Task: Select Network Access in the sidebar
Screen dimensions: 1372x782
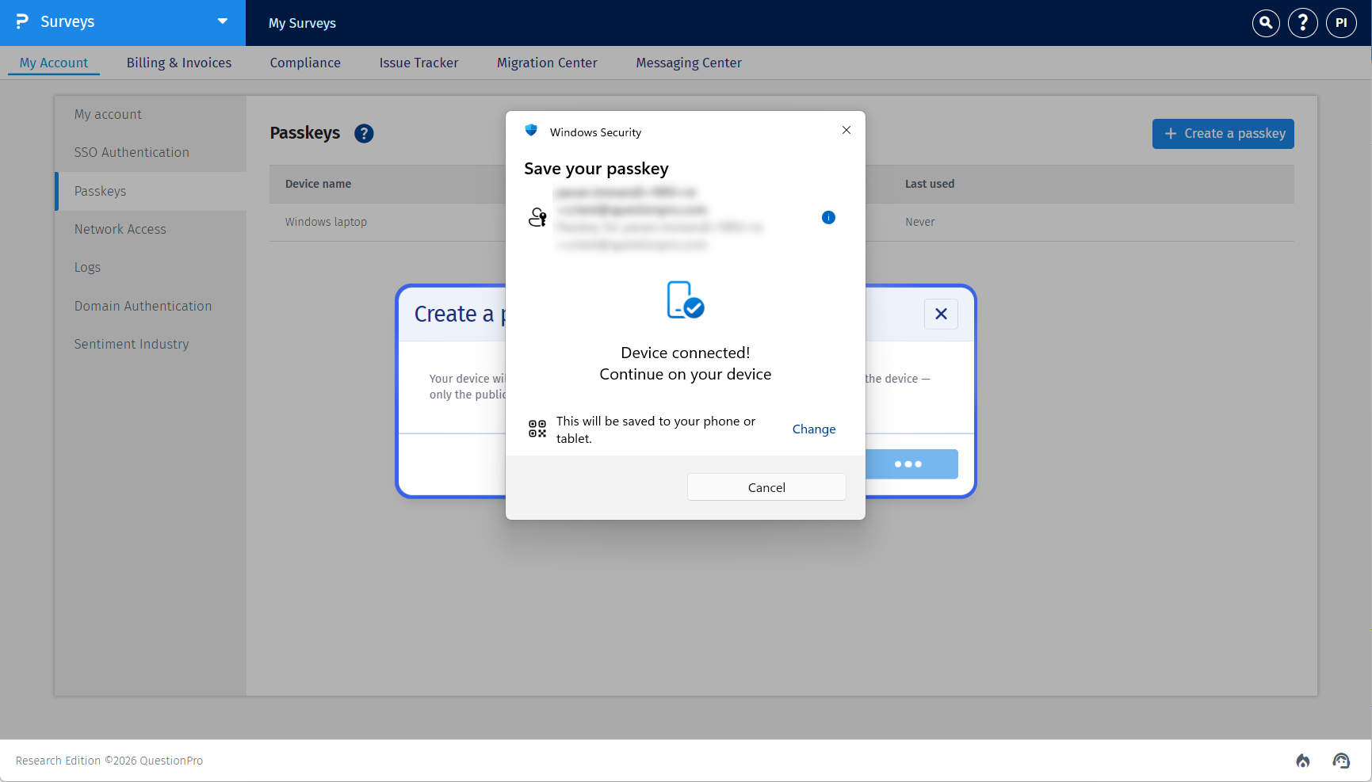Action: [151, 229]
